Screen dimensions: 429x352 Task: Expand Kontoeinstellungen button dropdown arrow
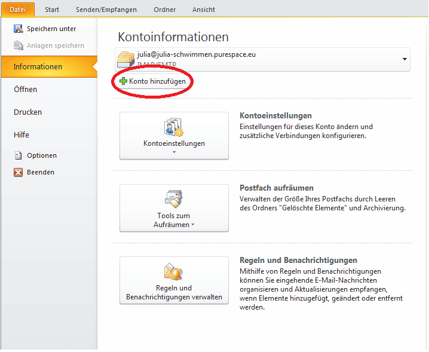tap(174, 152)
